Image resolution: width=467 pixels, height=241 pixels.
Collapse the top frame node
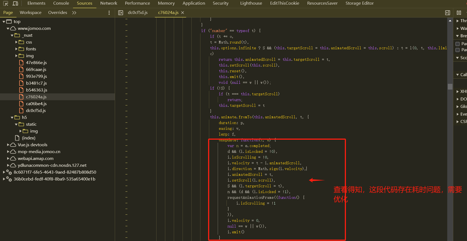pyautogui.click(x=4, y=22)
